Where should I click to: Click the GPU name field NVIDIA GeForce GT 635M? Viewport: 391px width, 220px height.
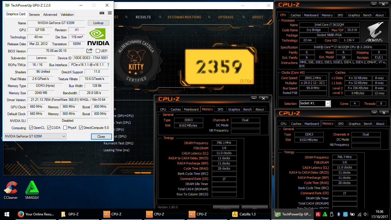pyautogui.click(x=56, y=23)
